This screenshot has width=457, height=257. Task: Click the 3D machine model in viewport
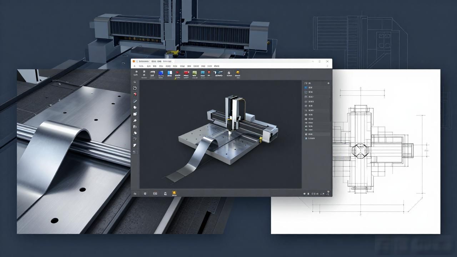click(x=228, y=130)
